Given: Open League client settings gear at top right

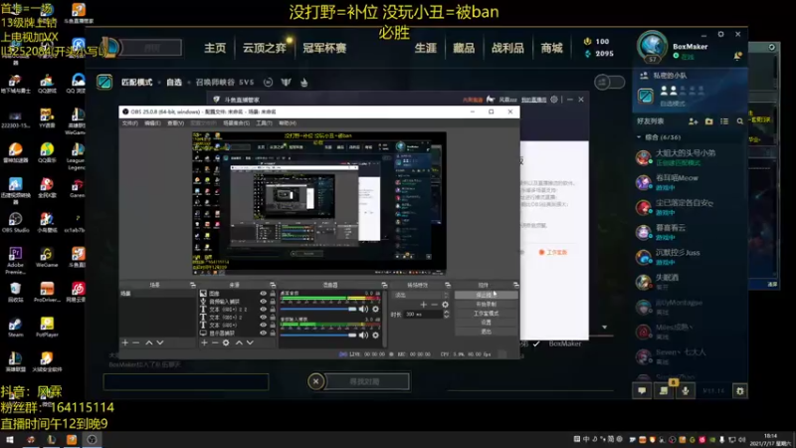Looking at the screenshot, I should pyautogui.click(x=720, y=34).
